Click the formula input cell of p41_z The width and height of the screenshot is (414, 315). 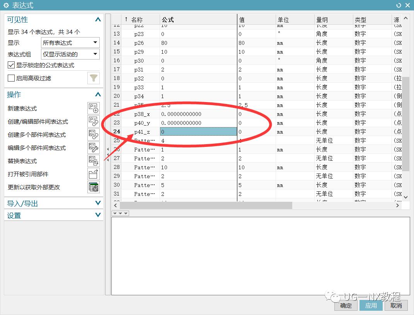(x=198, y=131)
